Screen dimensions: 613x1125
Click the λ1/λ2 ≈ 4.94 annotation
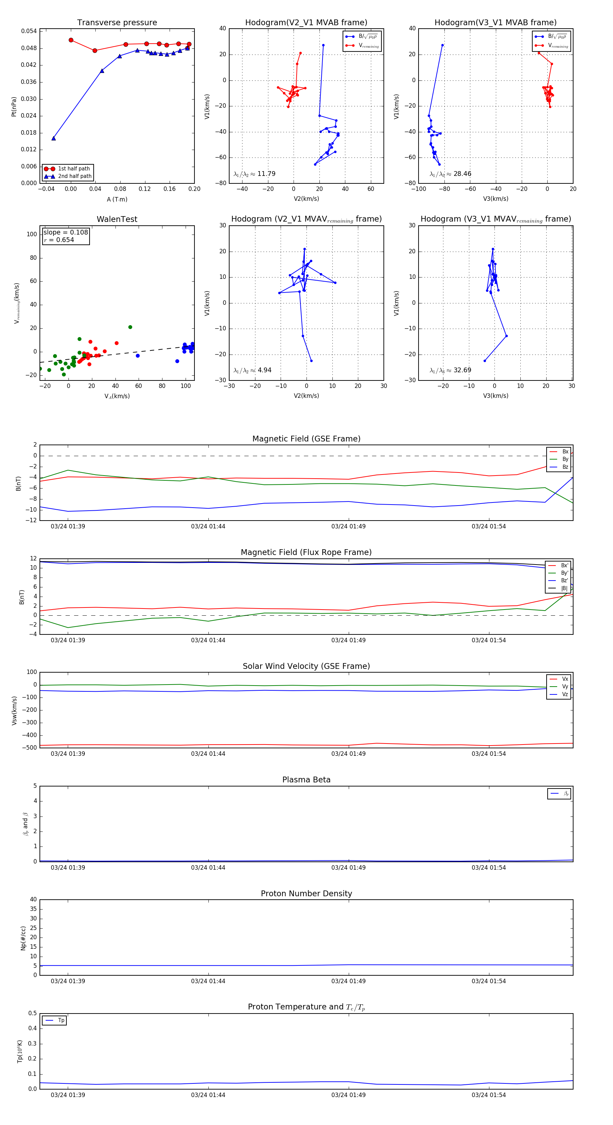[x=252, y=370]
